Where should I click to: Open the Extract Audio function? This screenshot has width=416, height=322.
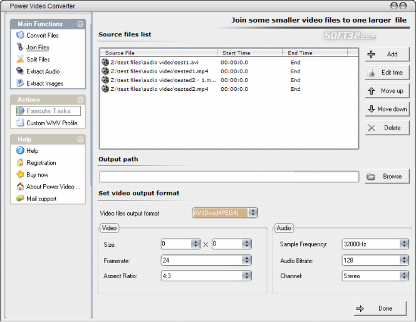pos(43,71)
